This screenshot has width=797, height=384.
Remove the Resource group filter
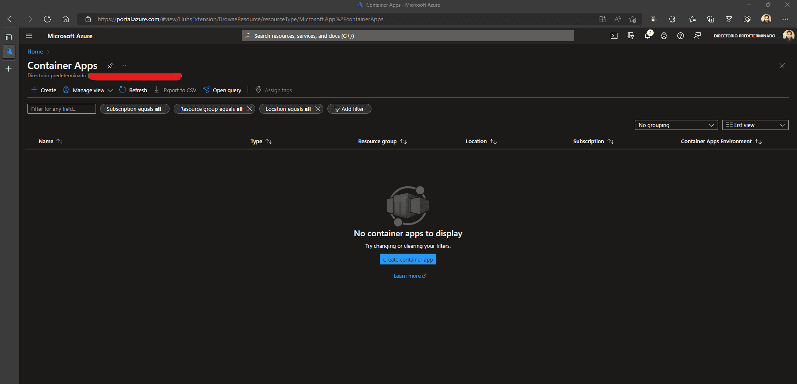(250, 109)
